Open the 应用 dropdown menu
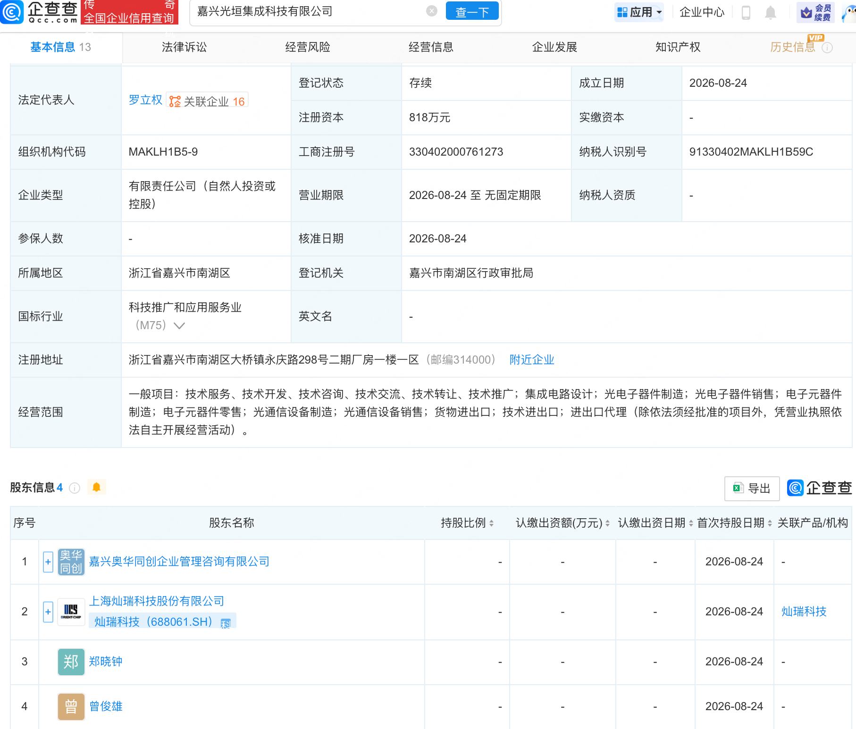856x729 pixels. click(639, 12)
